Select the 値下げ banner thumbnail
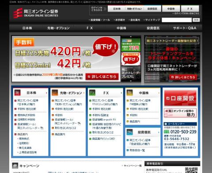212x173 pixels. (131, 59)
